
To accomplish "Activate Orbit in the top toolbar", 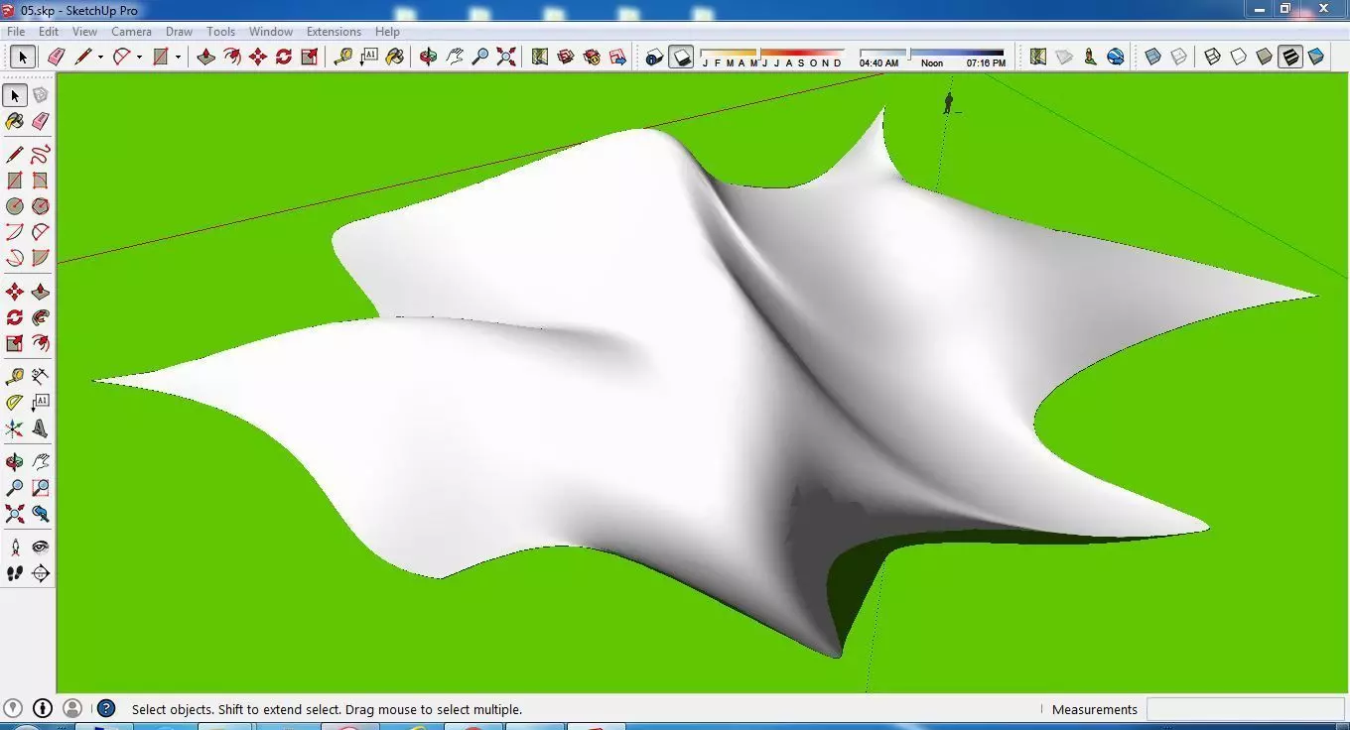I will click(429, 57).
